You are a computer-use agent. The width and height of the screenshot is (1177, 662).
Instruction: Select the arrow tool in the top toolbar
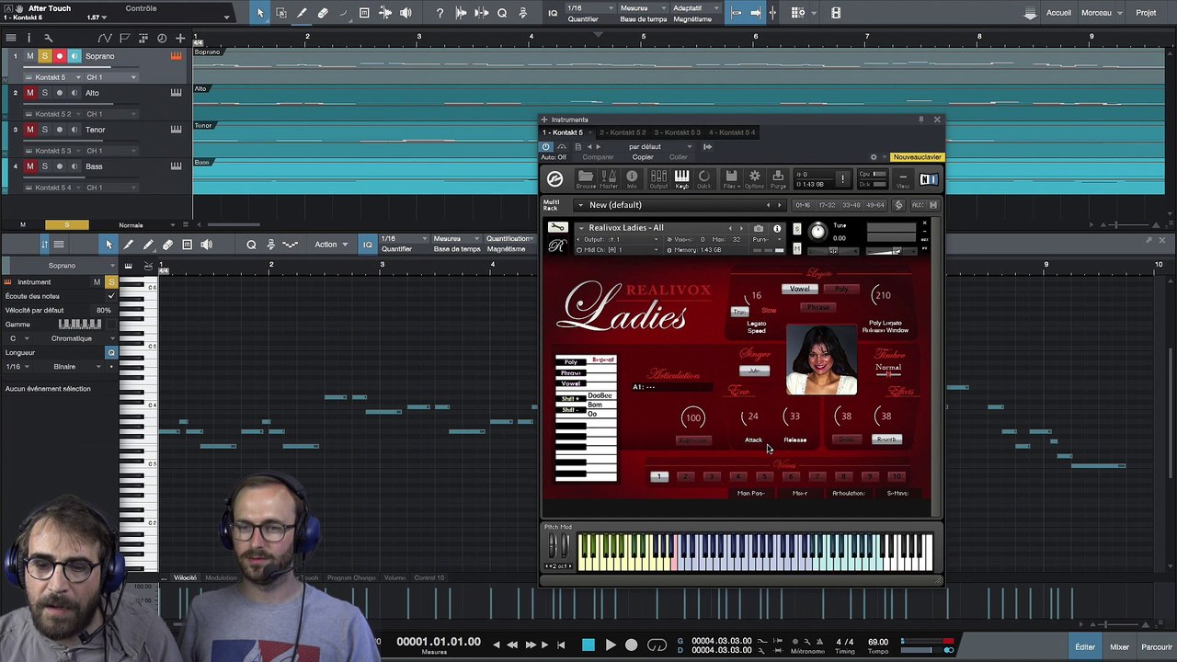[x=260, y=13]
